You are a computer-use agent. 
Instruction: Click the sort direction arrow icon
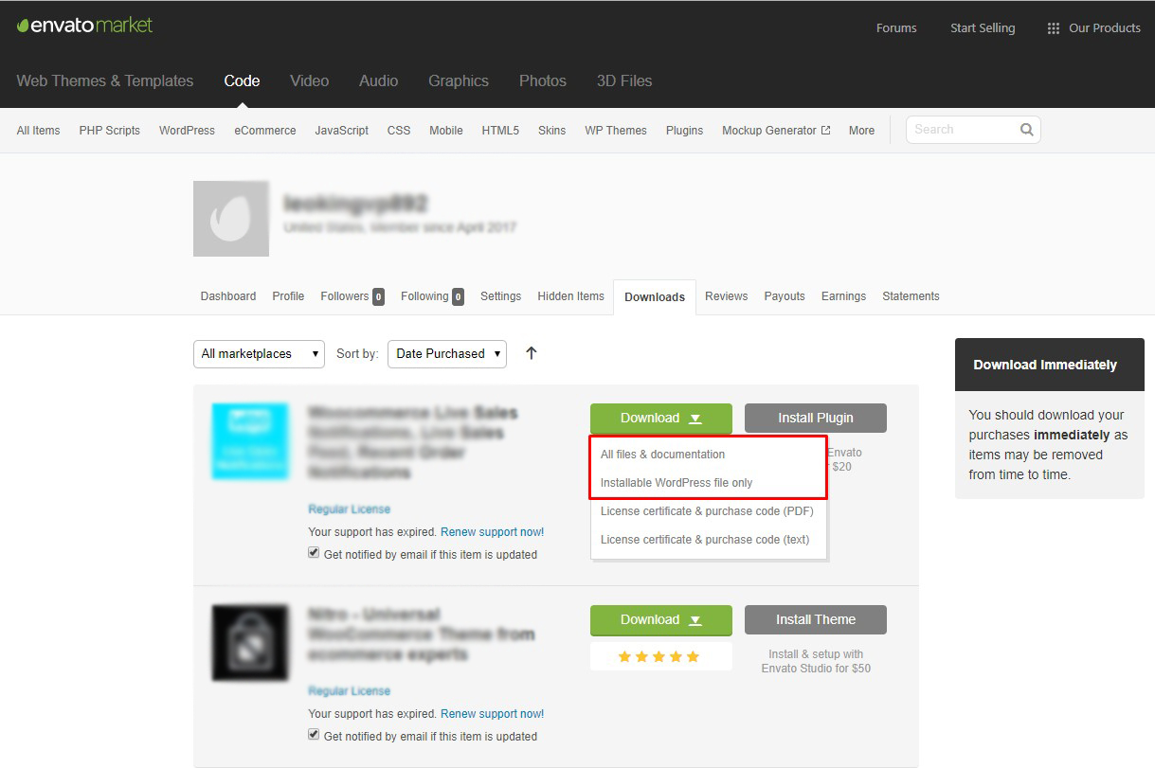(532, 353)
